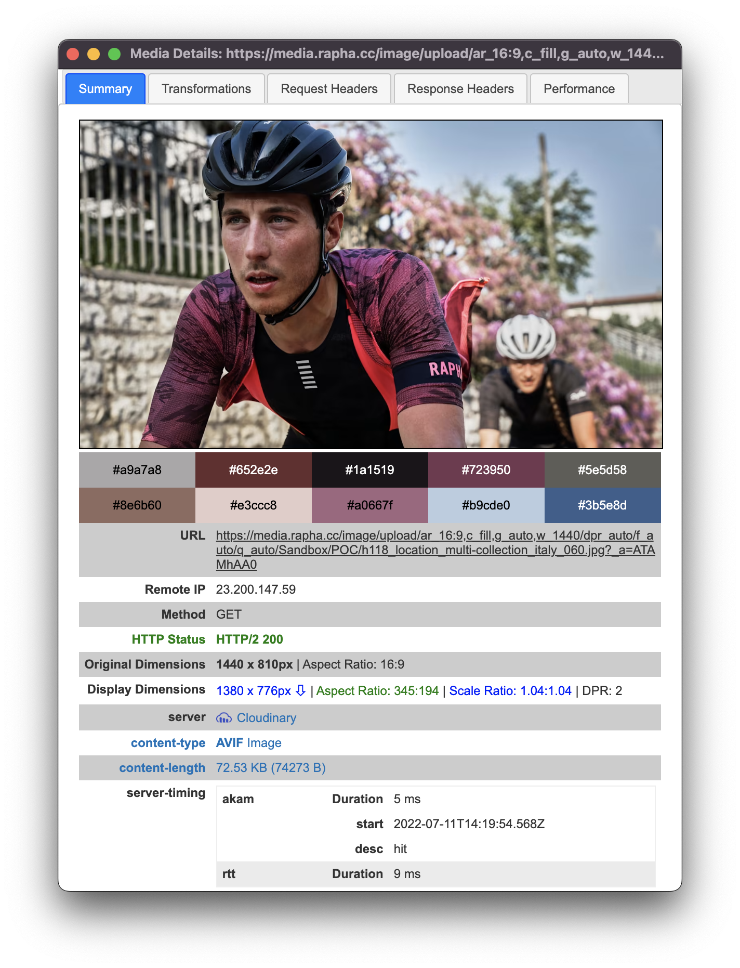The image size is (740, 968).
Task: Switch to the Performance tab
Action: point(579,89)
